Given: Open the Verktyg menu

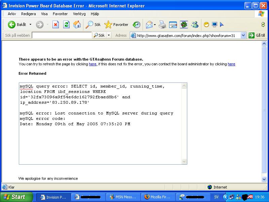Looking at the screenshot, I should click(79, 14).
